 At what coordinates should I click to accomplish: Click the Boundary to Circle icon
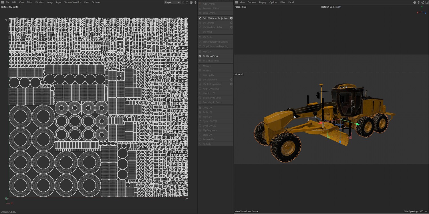(x=200, y=98)
